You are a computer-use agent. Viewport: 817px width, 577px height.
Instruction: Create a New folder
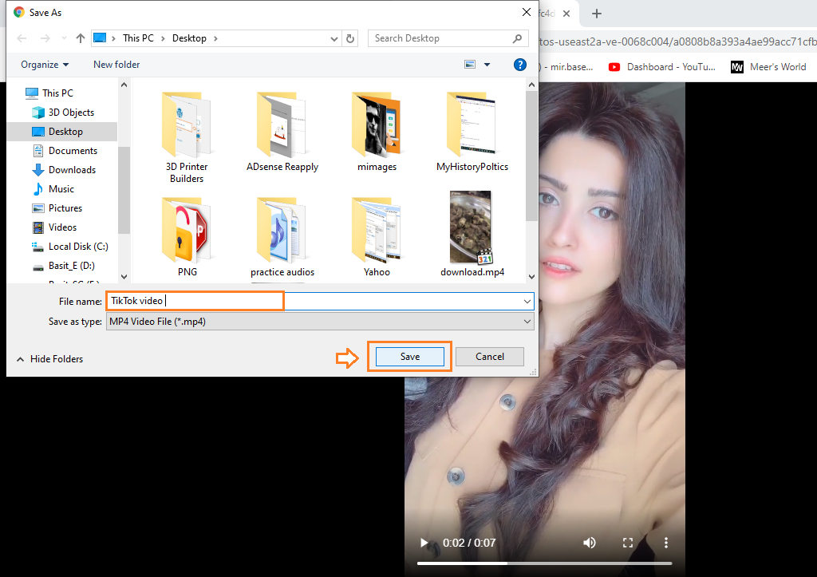[116, 65]
